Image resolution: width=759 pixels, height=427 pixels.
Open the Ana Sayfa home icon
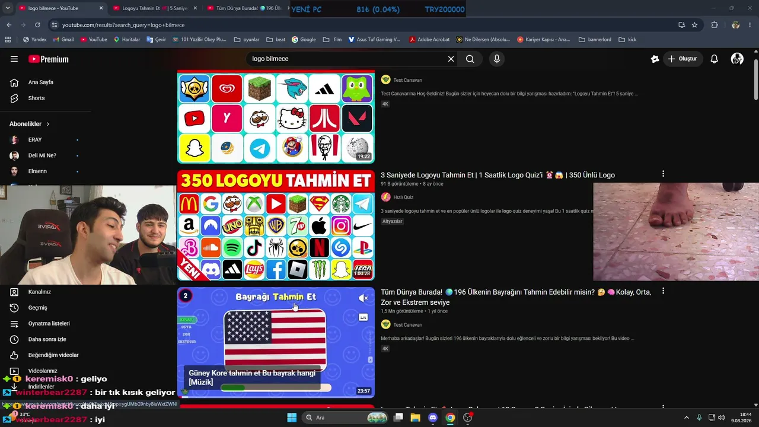[14, 82]
